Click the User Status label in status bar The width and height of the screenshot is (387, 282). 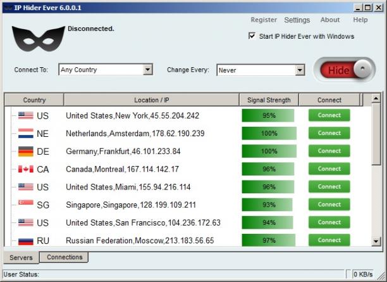click(x=21, y=274)
